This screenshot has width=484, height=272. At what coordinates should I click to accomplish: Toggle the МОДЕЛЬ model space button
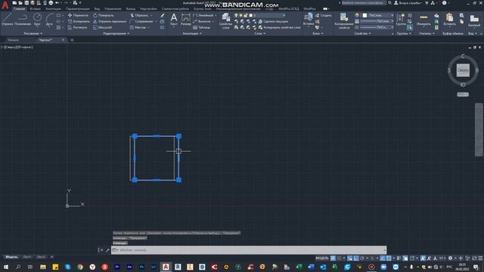click(x=322, y=258)
